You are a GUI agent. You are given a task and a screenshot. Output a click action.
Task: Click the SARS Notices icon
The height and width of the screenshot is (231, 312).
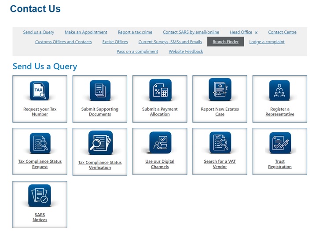(40, 196)
